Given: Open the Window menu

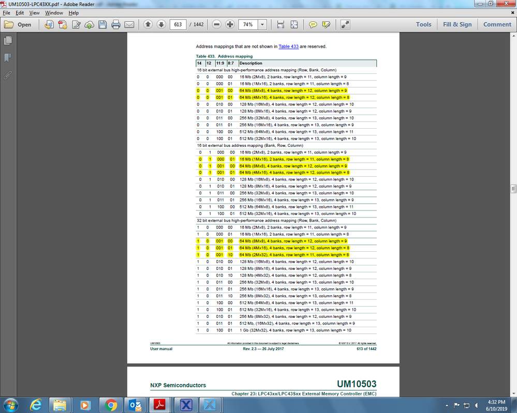Looking at the screenshot, I should 54,13.
